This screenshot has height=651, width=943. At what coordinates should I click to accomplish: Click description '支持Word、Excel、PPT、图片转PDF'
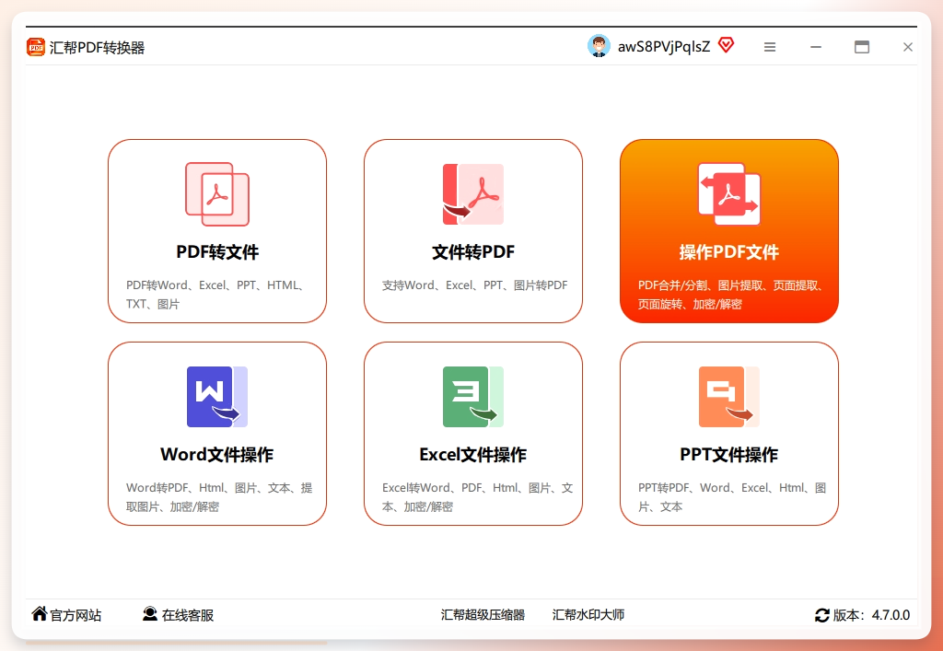coord(474,285)
